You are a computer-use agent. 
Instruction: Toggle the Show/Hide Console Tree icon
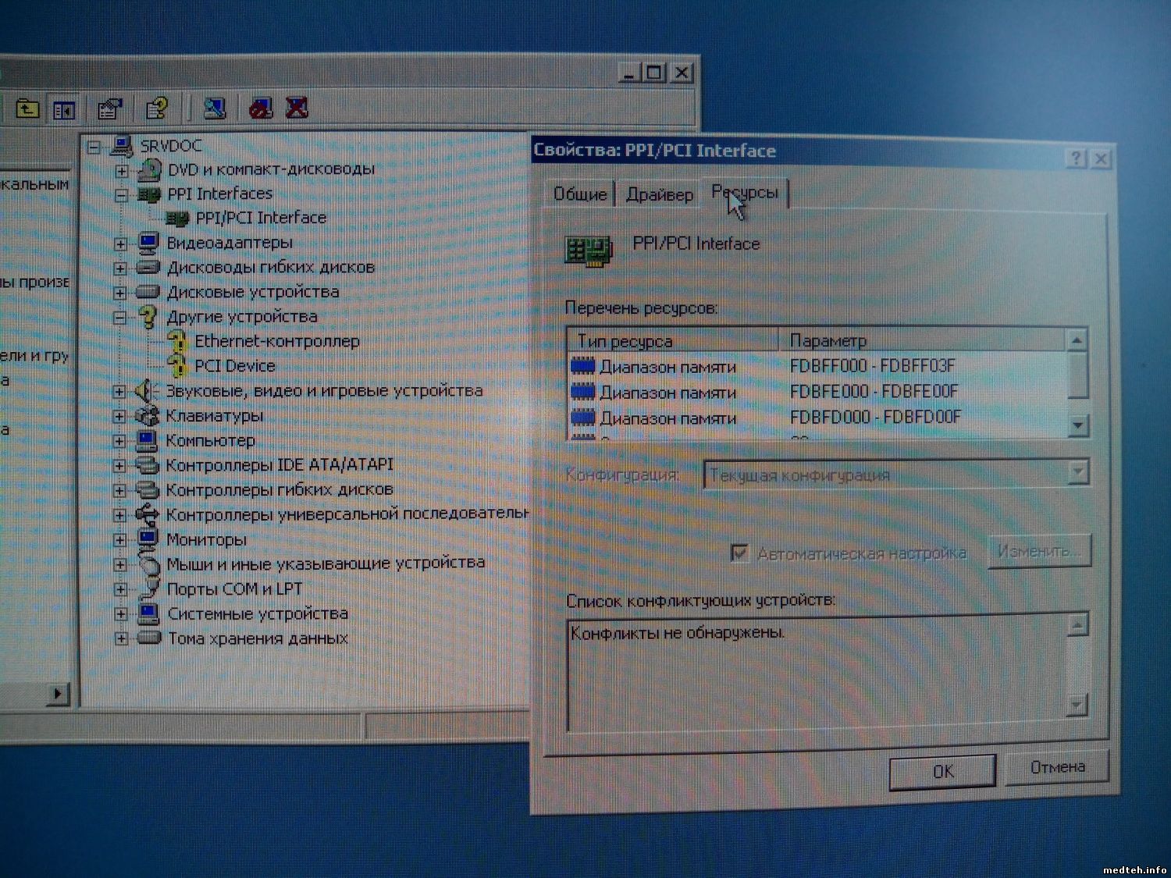64,109
